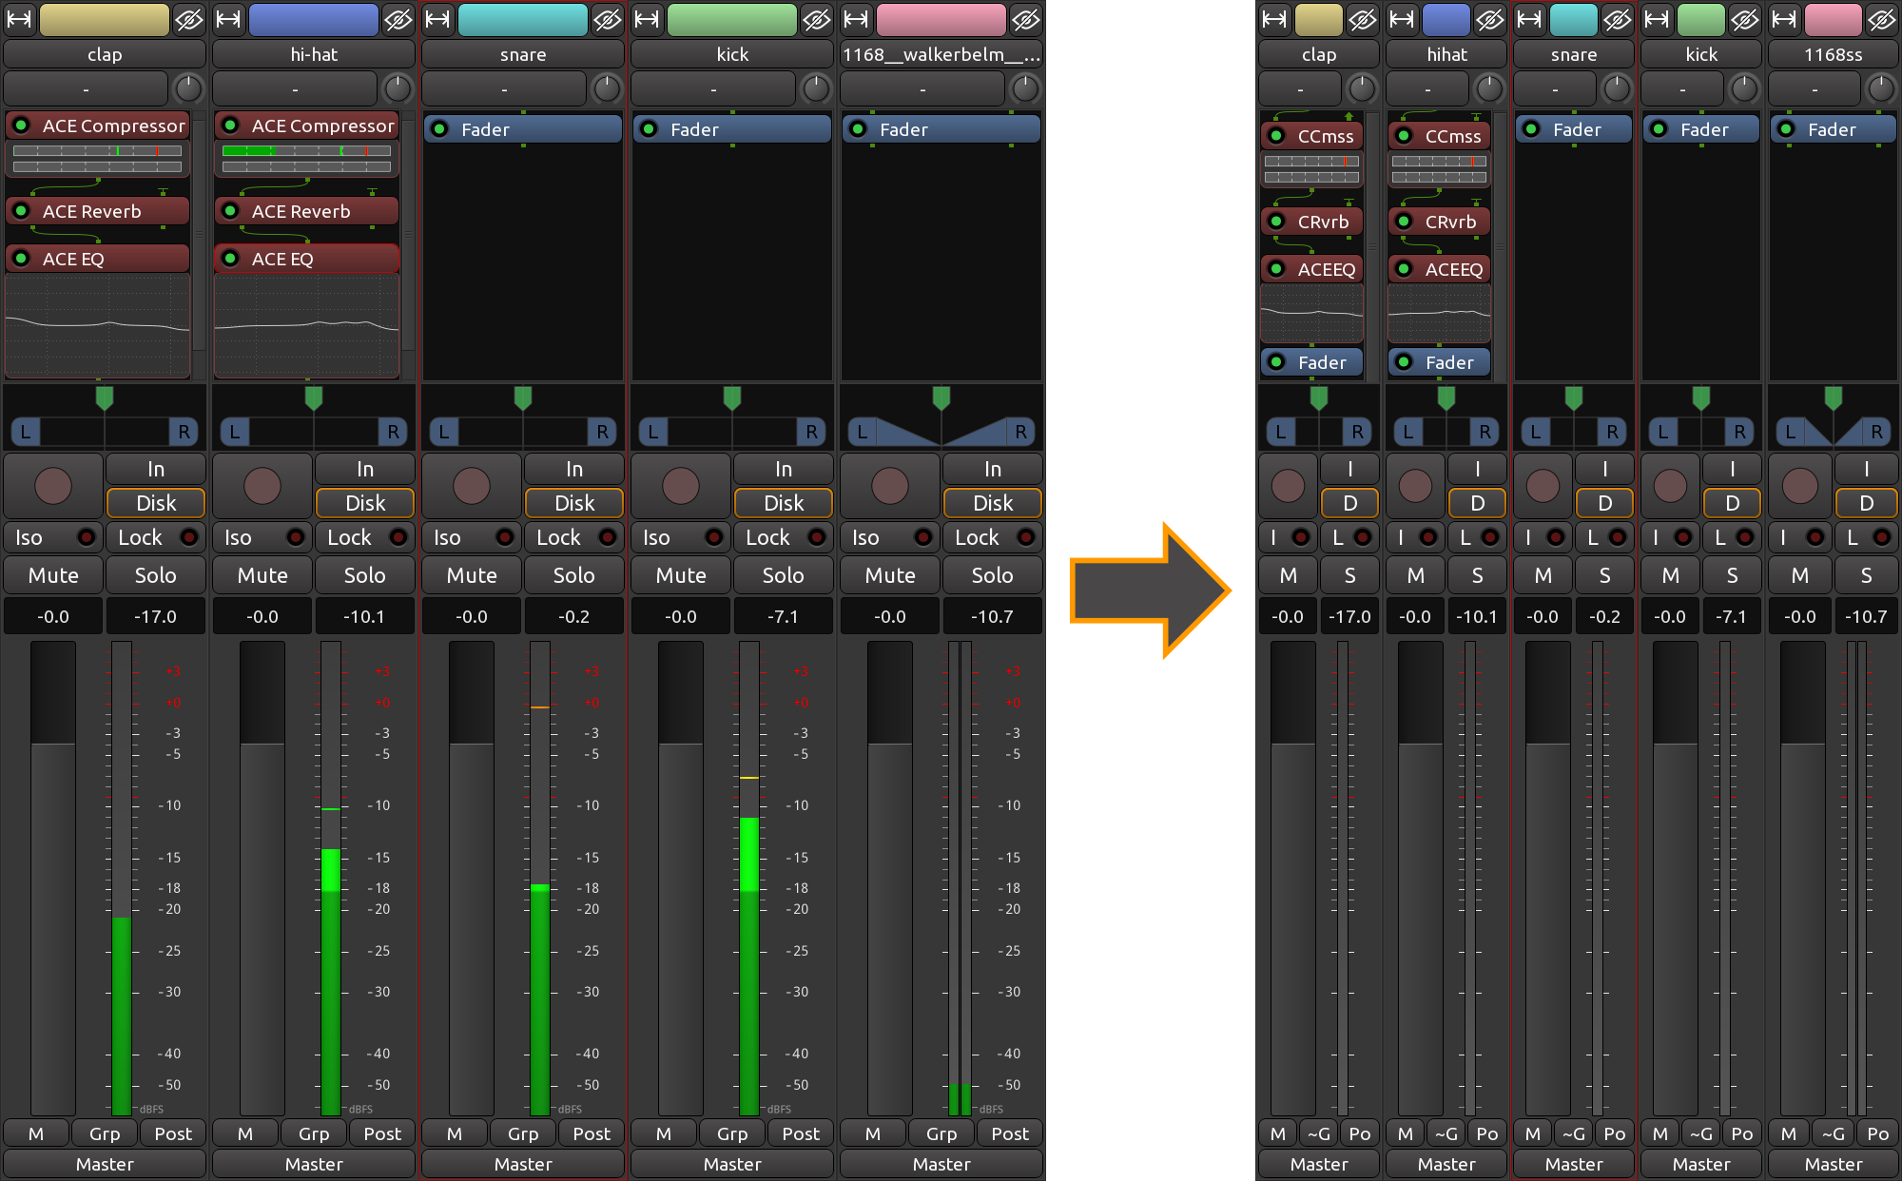The height and width of the screenshot is (1181, 1902).
Task: Click the 1168__walkerbelm track name button
Action: click(x=941, y=54)
